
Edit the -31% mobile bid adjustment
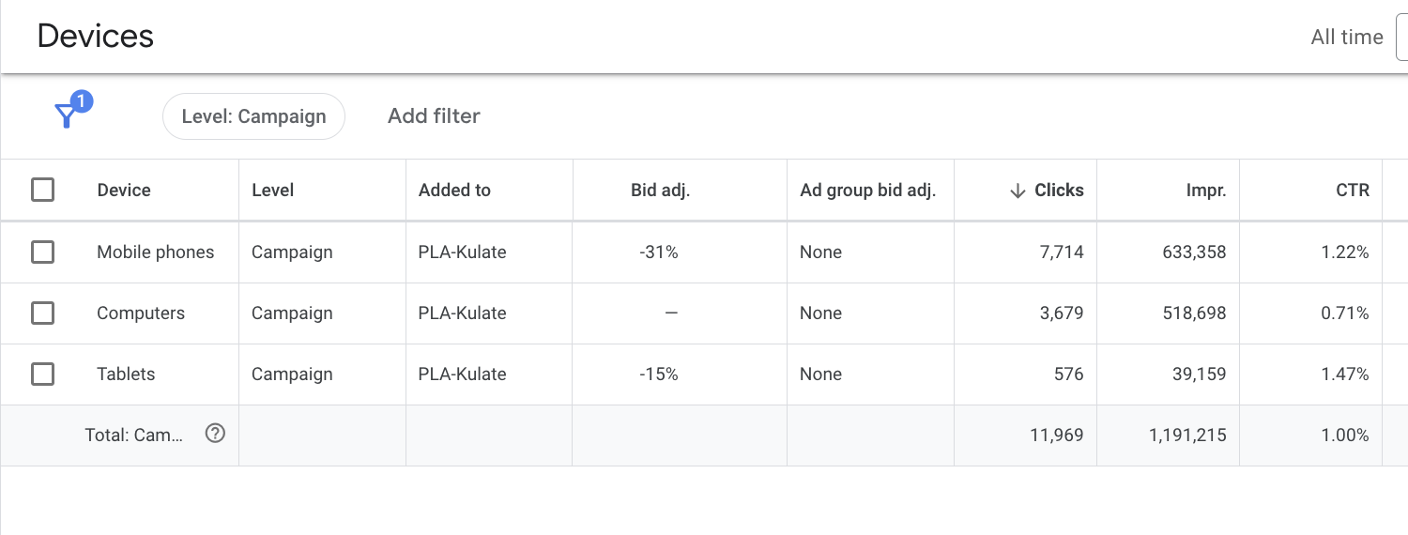click(659, 252)
